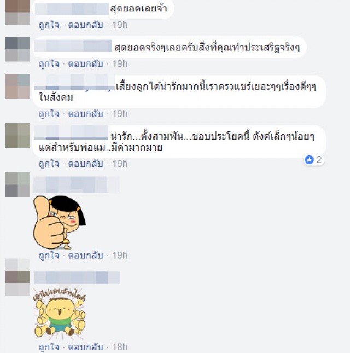The width and height of the screenshot is (350, 353).
Task: Click ถูกใจ under the สุดยอดจริงๆ comment
Action: pyautogui.click(x=49, y=64)
